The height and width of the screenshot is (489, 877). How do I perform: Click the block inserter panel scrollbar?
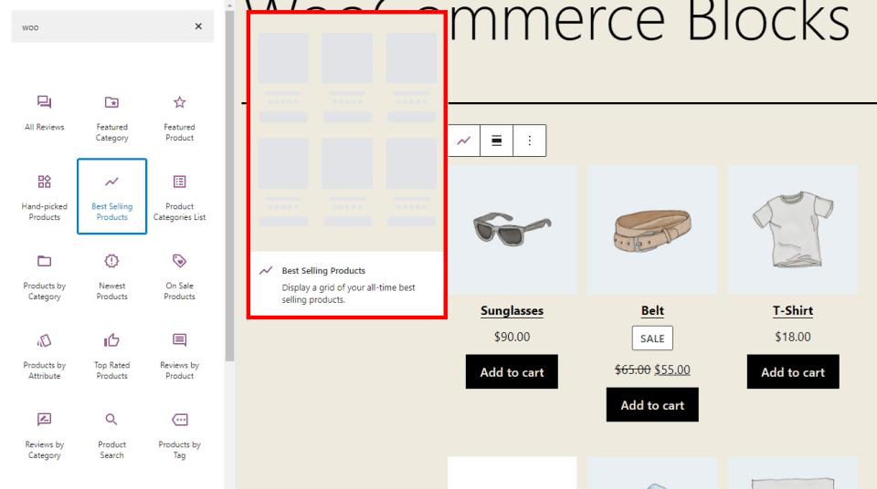click(x=230, y=186)
